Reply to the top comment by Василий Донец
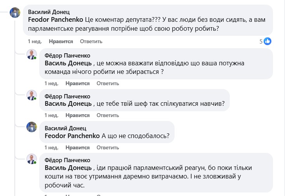The height and width of the screenshot is (196, 285). coord(91,41)
